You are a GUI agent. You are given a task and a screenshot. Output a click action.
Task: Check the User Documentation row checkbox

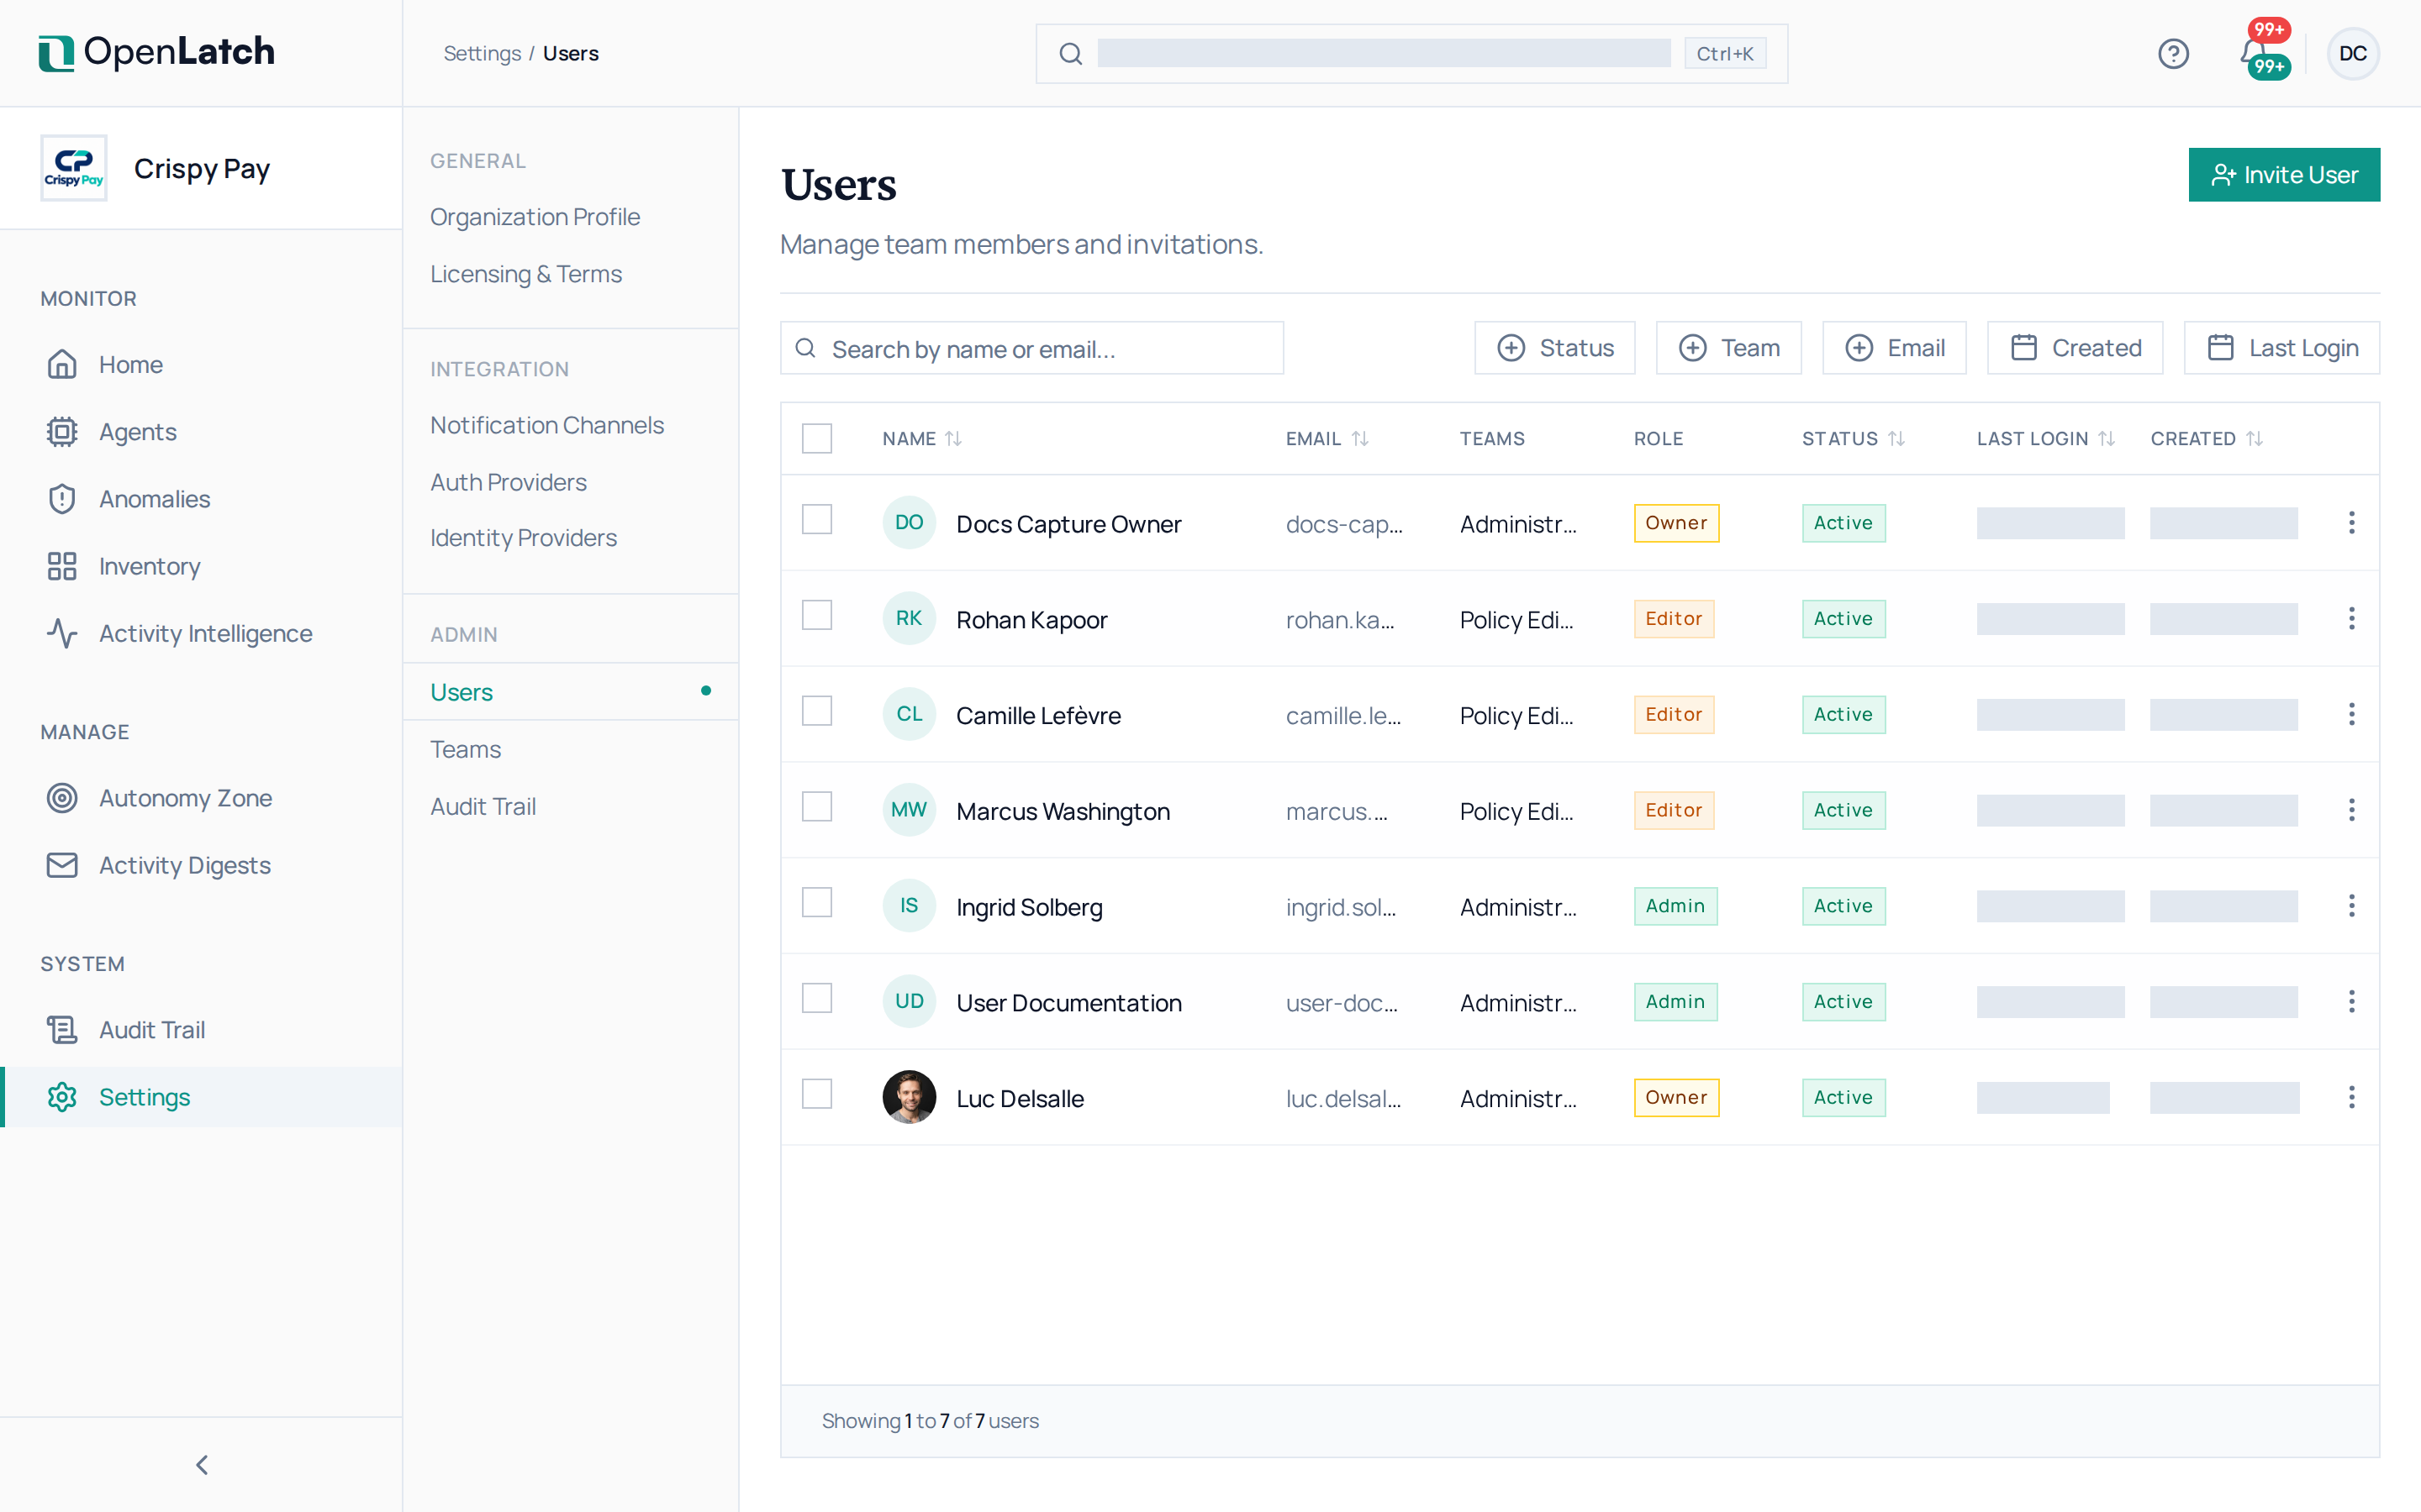816,998
